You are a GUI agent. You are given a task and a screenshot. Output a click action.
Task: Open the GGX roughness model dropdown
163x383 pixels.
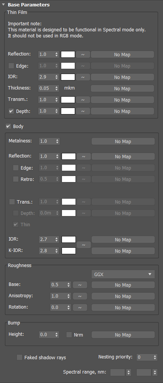123,274
